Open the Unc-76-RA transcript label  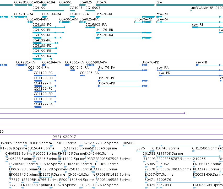point(105,35)
